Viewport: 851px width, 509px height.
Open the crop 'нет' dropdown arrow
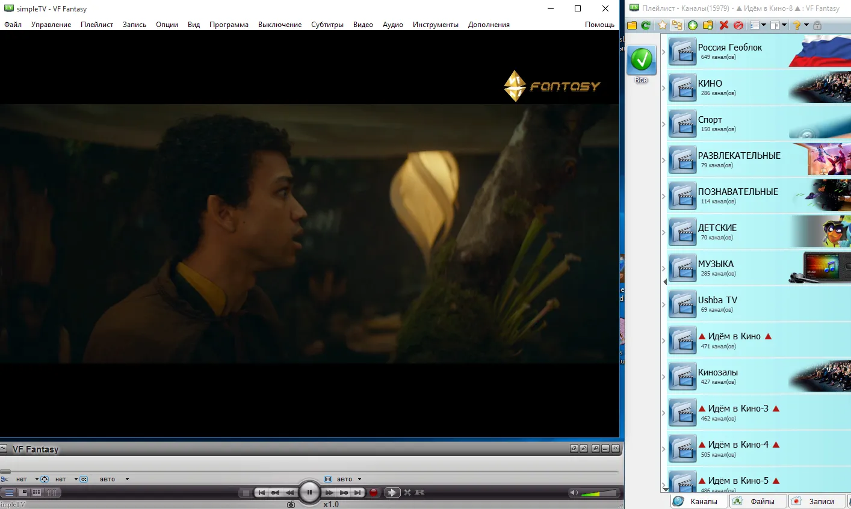coord(37,480)
